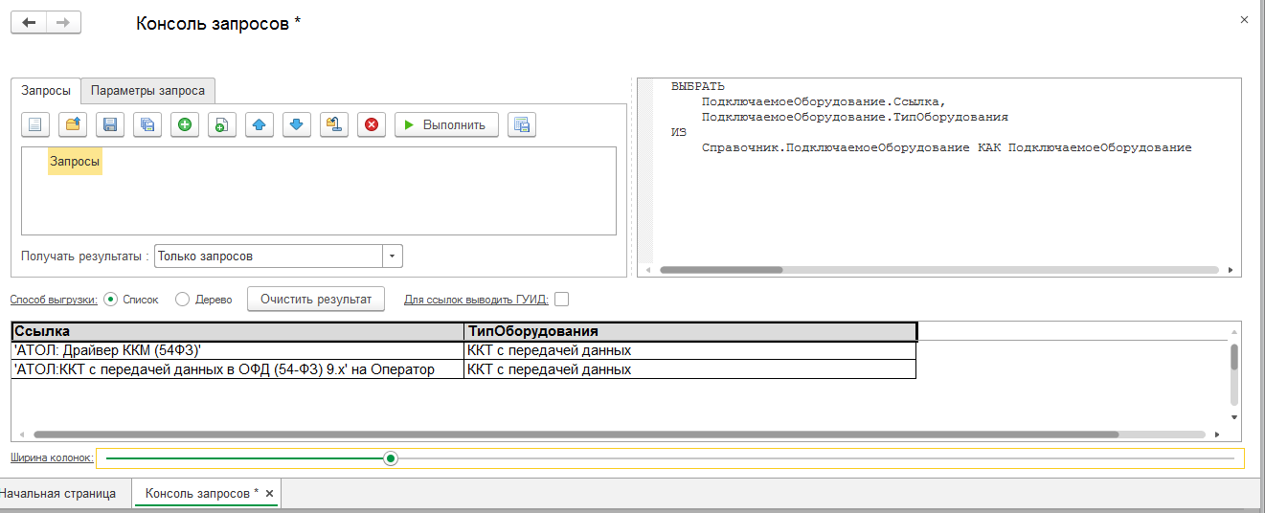Click the result table scroll up arrow
The height and width of the screenshot is (513, 1265).
pyautogui.click(x=1234, y=331)
